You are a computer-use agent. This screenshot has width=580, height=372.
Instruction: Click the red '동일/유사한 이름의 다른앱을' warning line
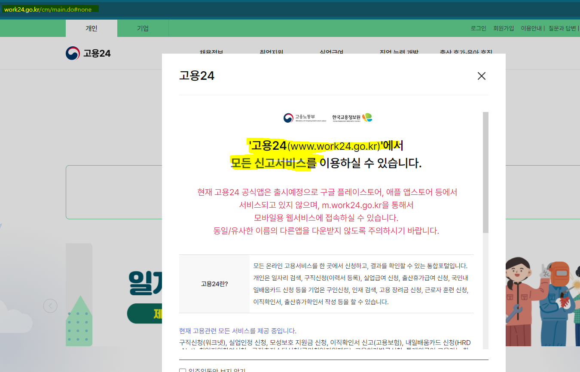pyautogui.click(x=326, y=230)
